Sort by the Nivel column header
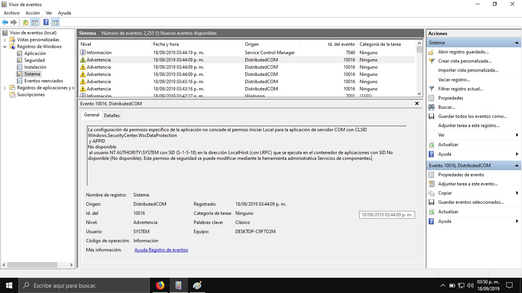 (114, 44)
